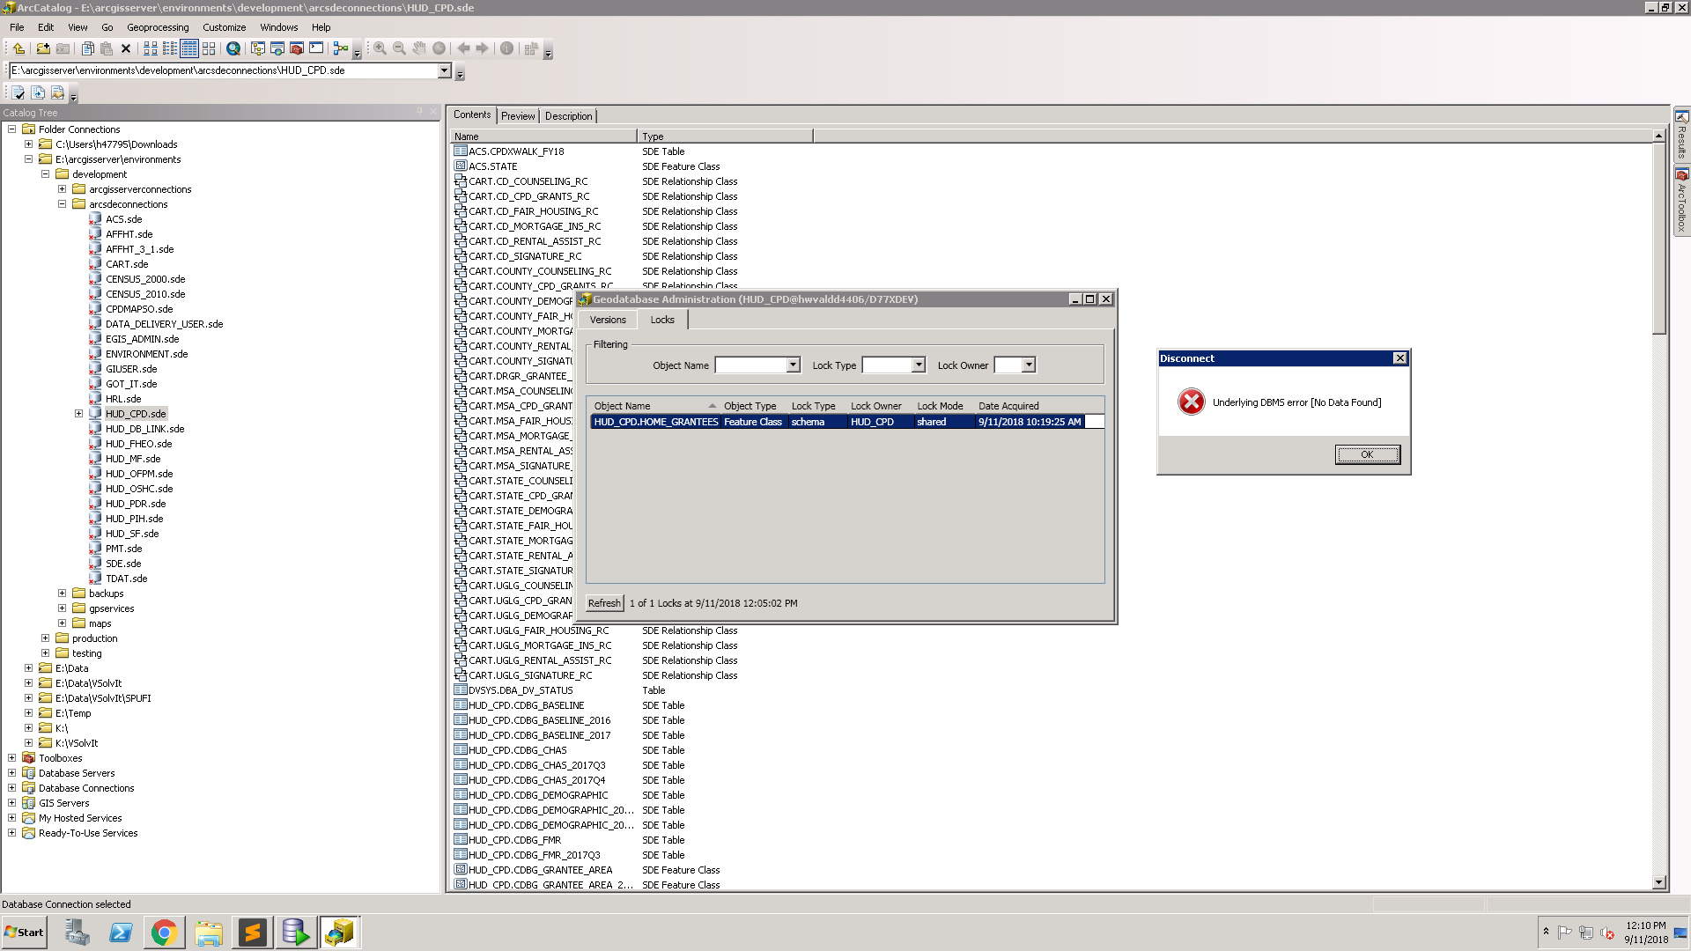
Task: Click the Validate Metadata icon
Action: pyautogui.click(x=18, y=92)
